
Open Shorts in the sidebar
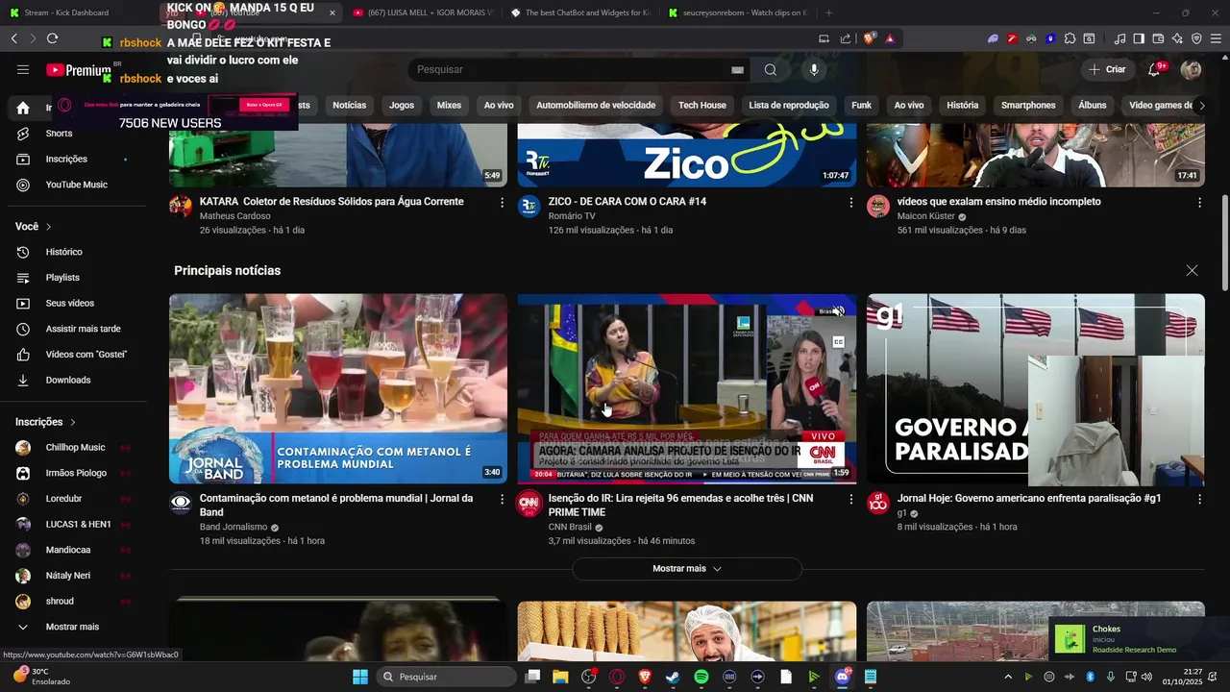click(75, 134)
